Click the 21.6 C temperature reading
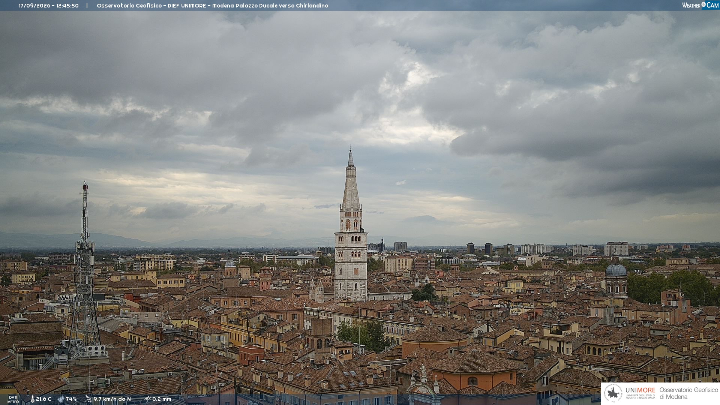 pos(43,399)
